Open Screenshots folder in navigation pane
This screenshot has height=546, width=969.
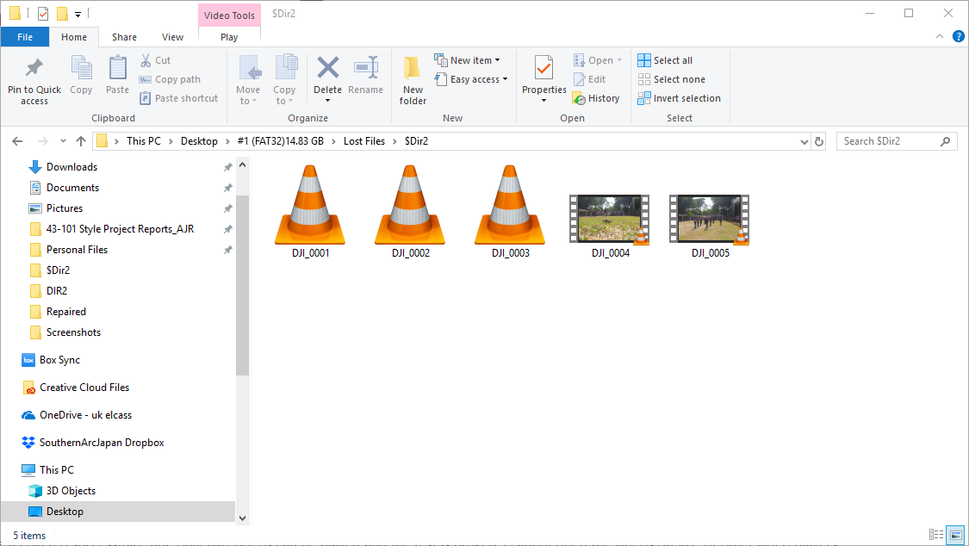point(73,332)
